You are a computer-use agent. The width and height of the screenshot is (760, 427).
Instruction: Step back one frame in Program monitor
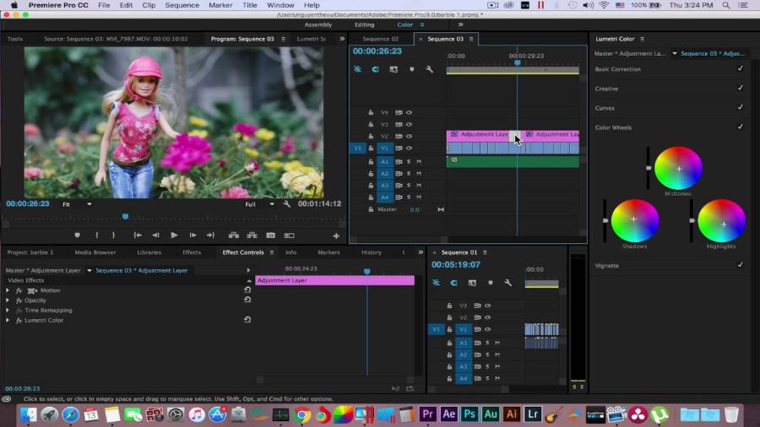tap(155, 235)
